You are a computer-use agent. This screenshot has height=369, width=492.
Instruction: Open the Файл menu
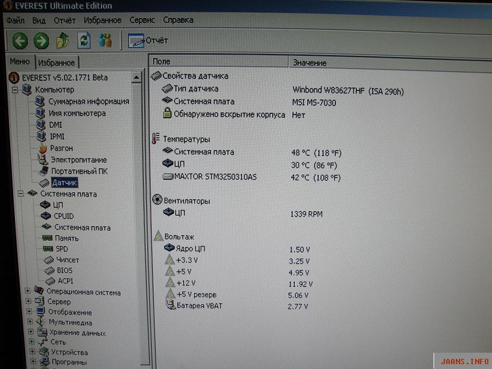(16, 20)
